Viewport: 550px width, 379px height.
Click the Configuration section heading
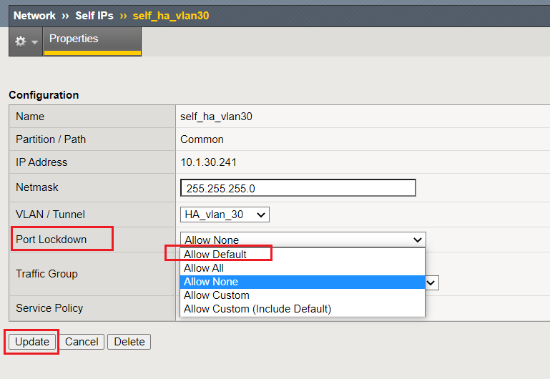pos(44,95)
